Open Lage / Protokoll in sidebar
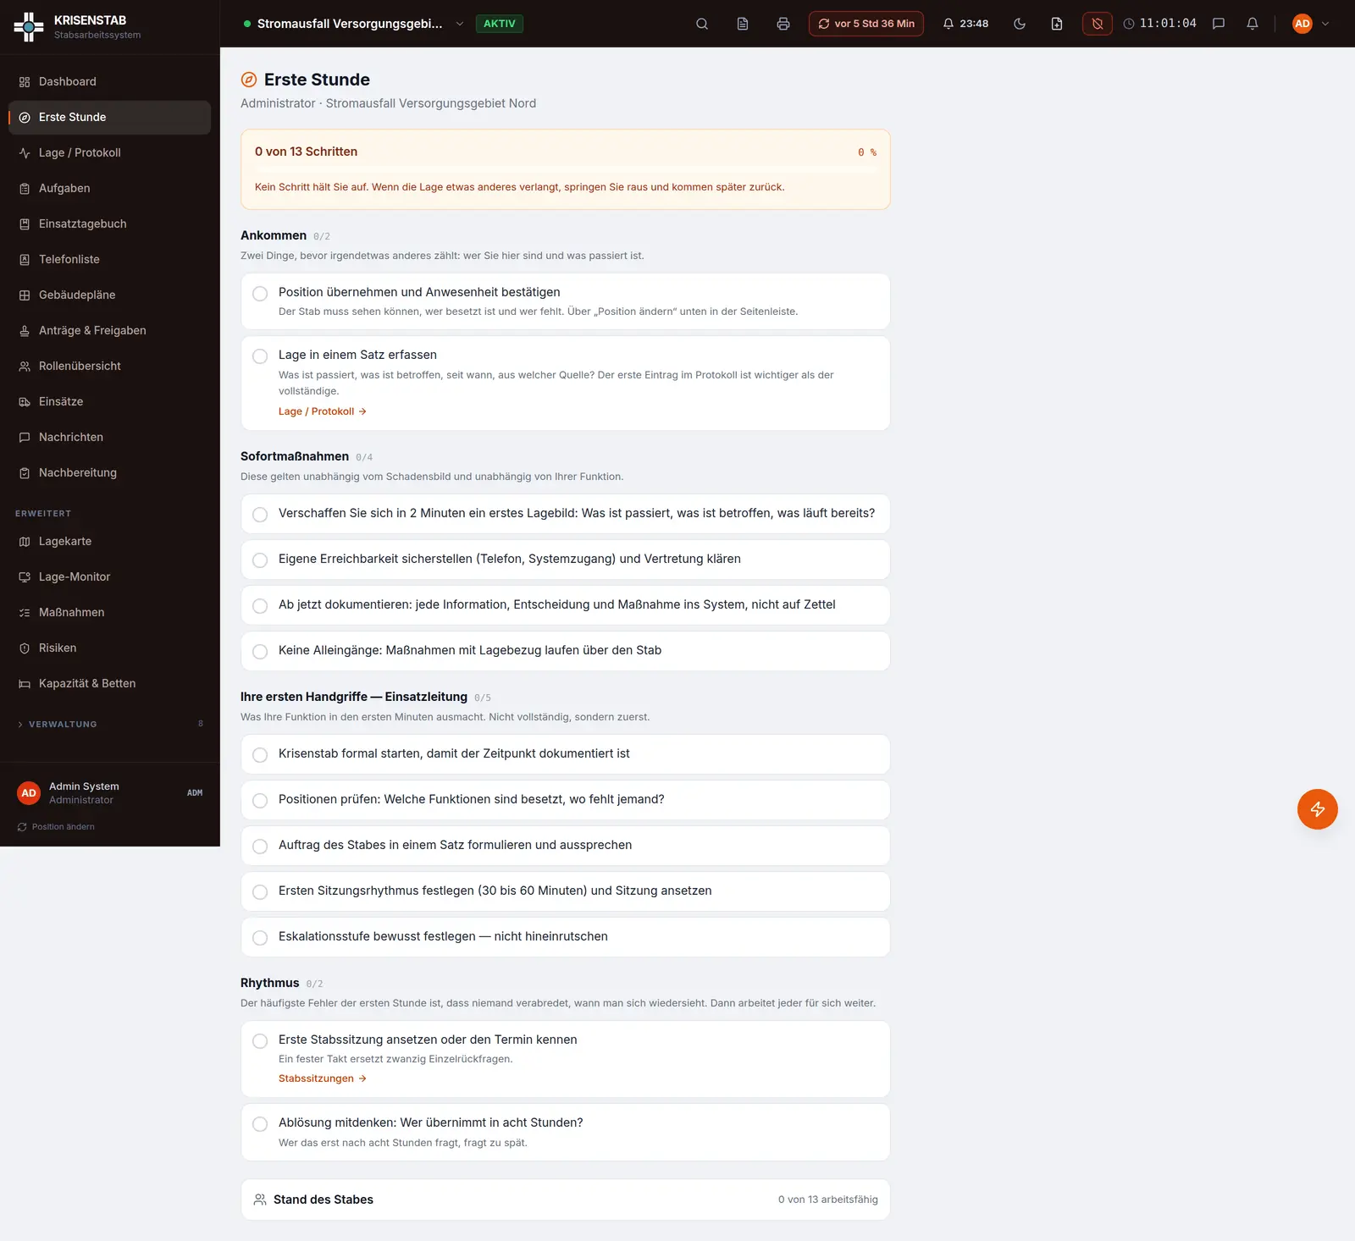 (x=109, y=153)
